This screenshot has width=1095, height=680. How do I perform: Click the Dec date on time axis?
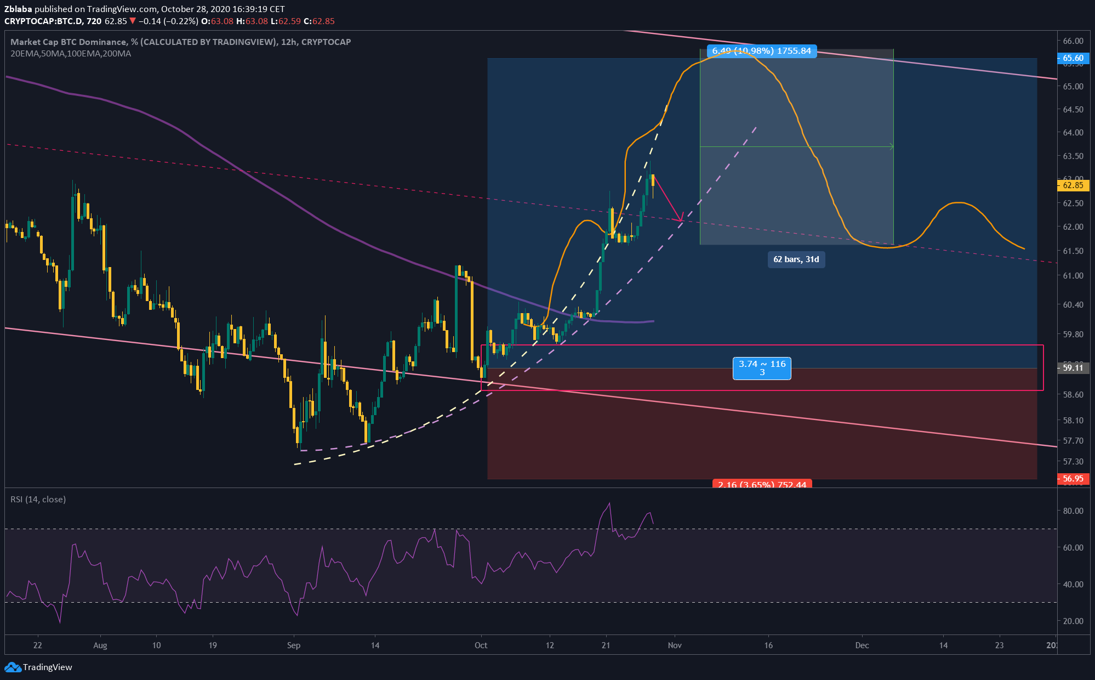point(862,645)
